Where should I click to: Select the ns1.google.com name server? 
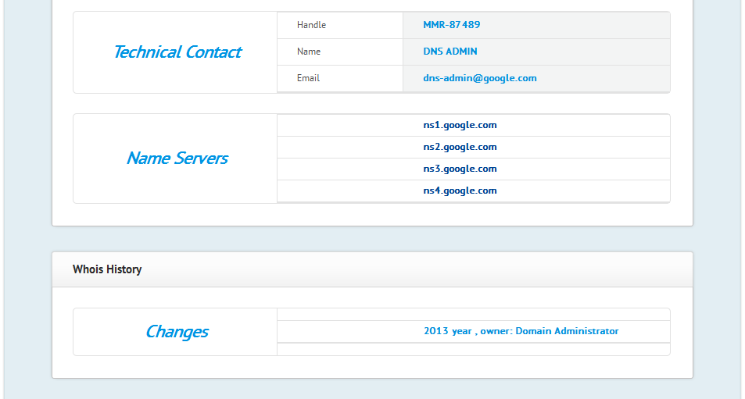coord(460,125)
